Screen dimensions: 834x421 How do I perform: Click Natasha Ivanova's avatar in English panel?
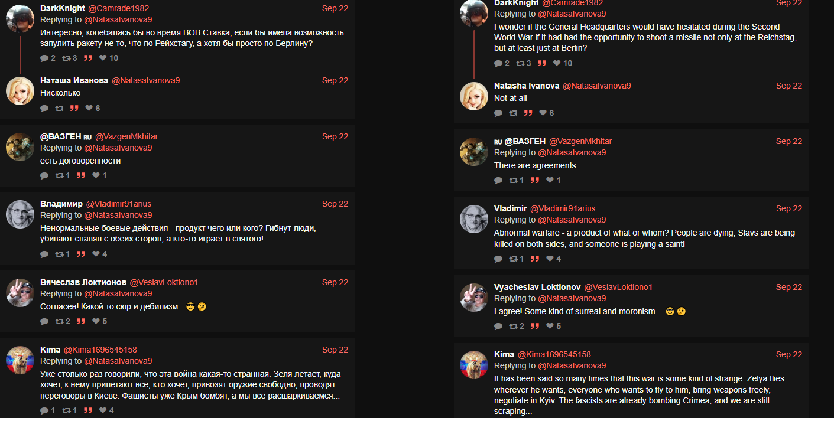tap(474, 96)
